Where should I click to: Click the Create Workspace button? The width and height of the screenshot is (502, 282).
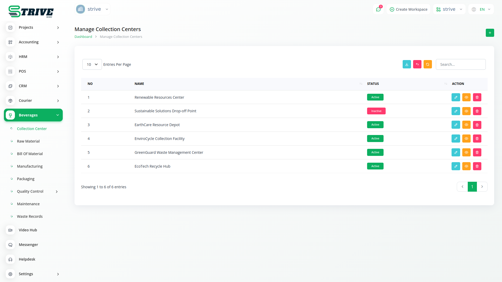(x=408, y=9)
